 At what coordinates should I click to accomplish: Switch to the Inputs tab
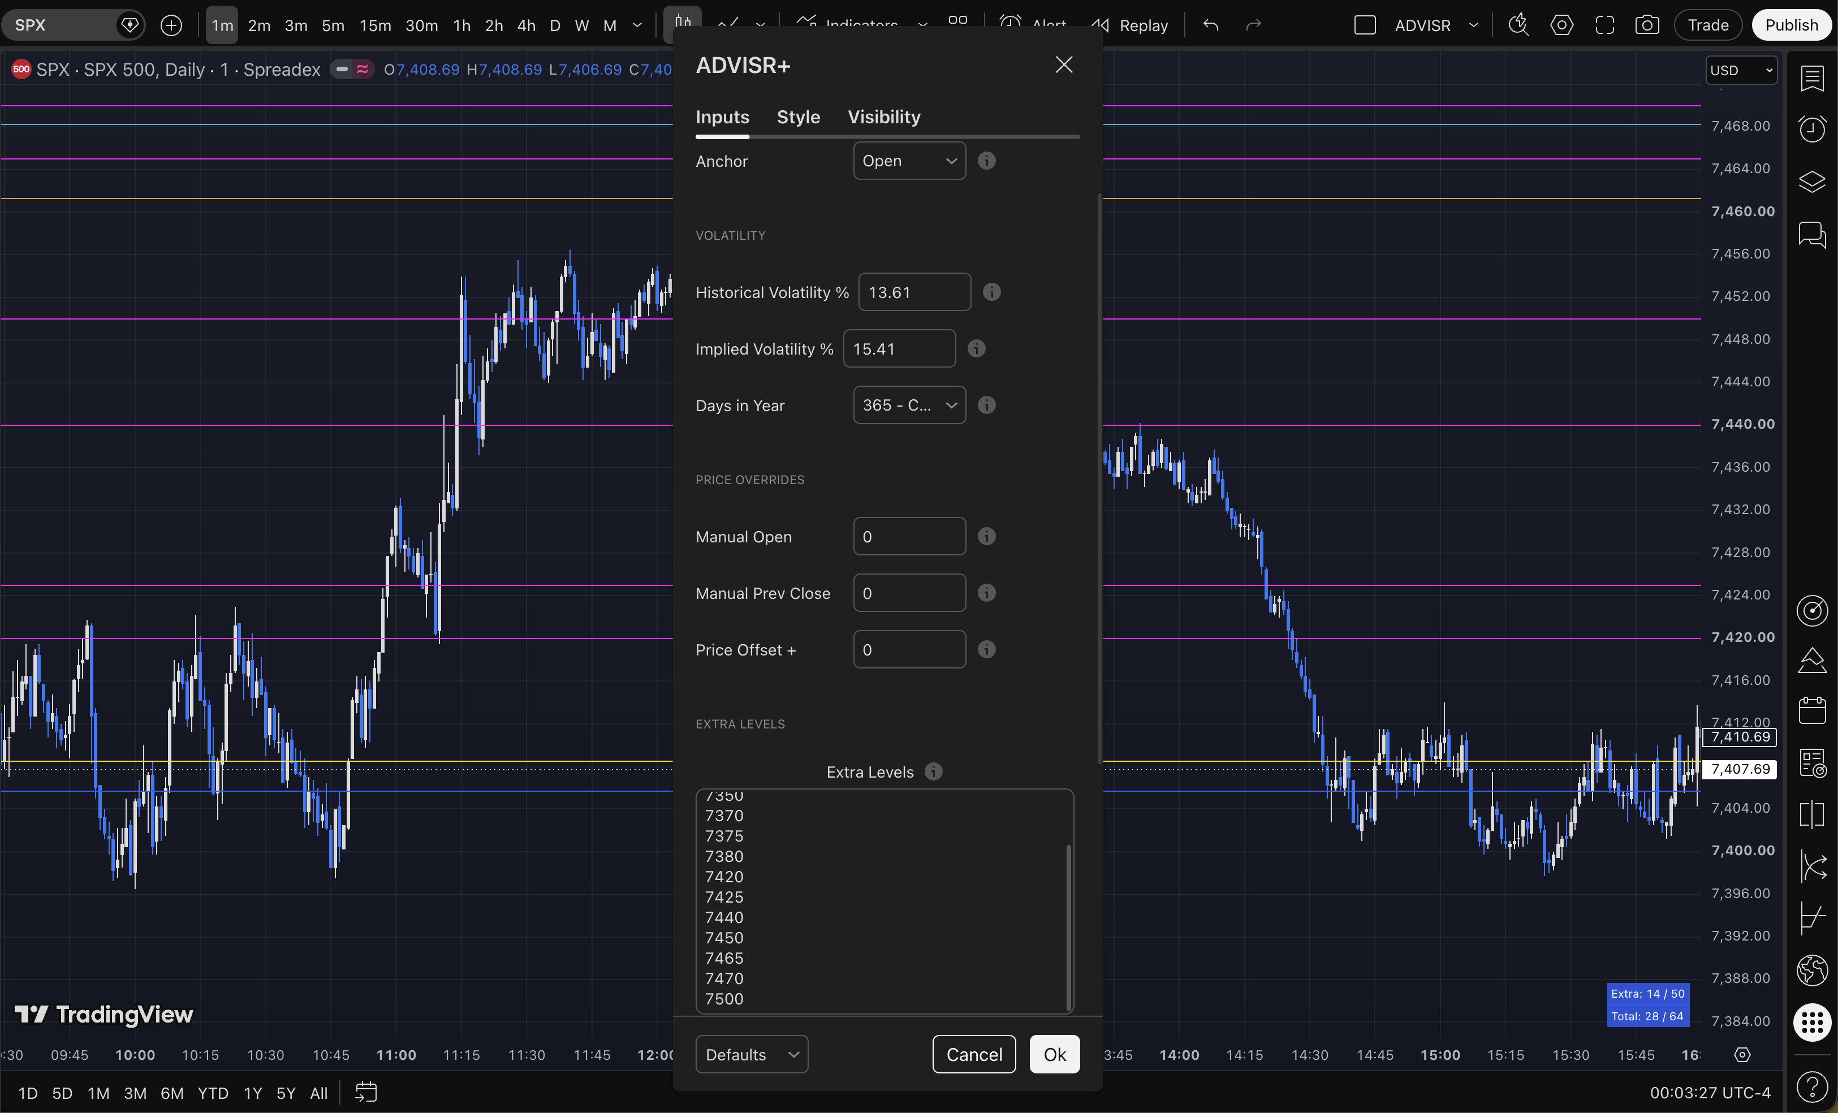[x=722, y=117]
